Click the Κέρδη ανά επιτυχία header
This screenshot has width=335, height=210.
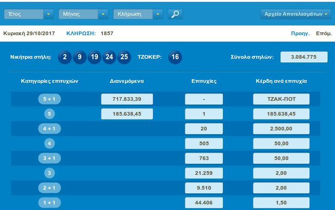coord(281,81)
